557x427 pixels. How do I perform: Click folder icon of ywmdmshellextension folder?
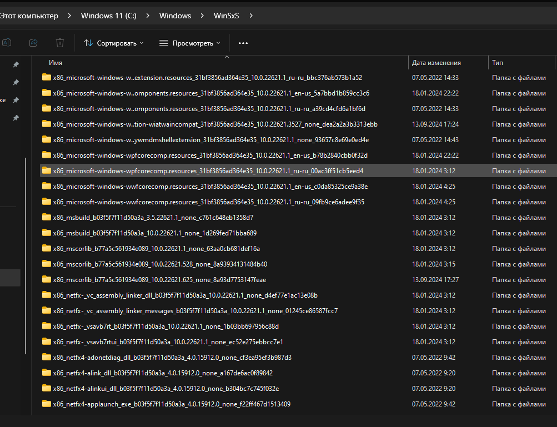coord(47,139)
